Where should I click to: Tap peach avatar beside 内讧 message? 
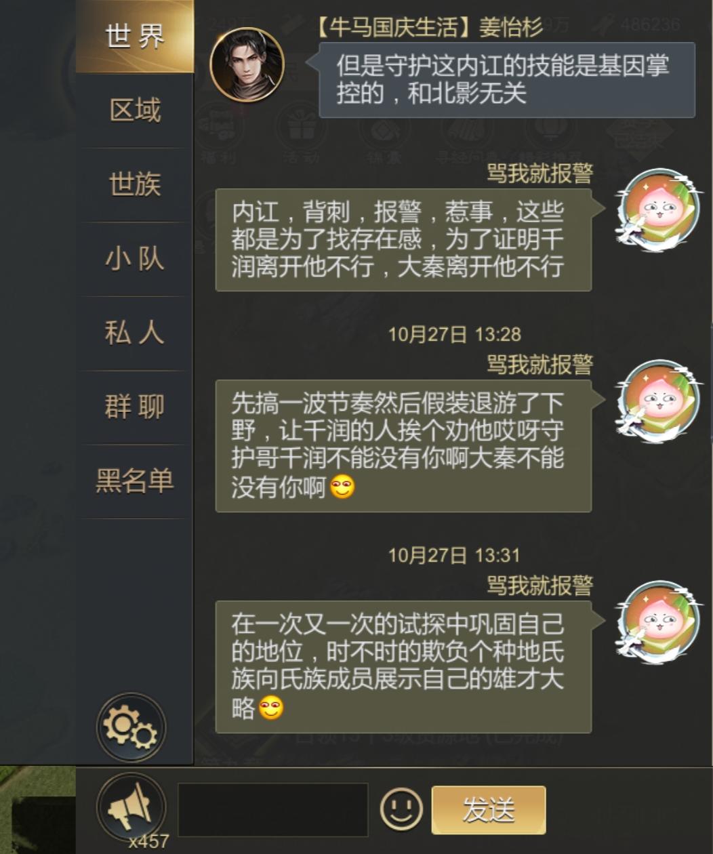[657, 209]
